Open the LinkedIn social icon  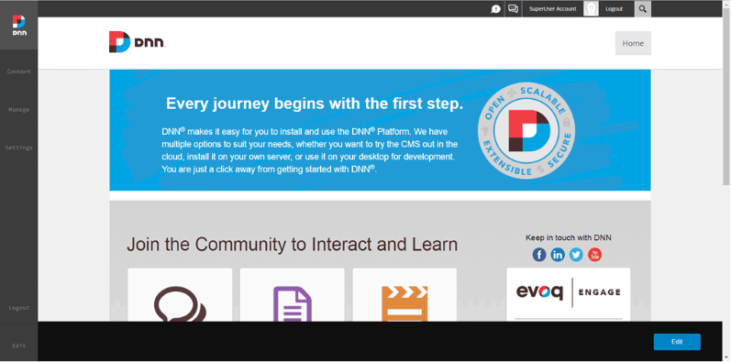coord(558,255)
